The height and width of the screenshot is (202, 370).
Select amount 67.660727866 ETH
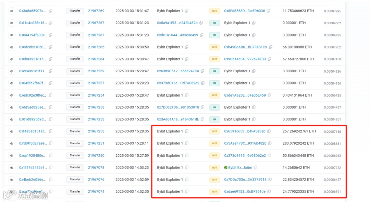298,59
